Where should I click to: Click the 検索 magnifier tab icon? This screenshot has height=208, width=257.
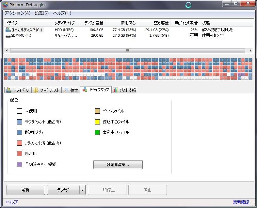(x=66, y=90)
